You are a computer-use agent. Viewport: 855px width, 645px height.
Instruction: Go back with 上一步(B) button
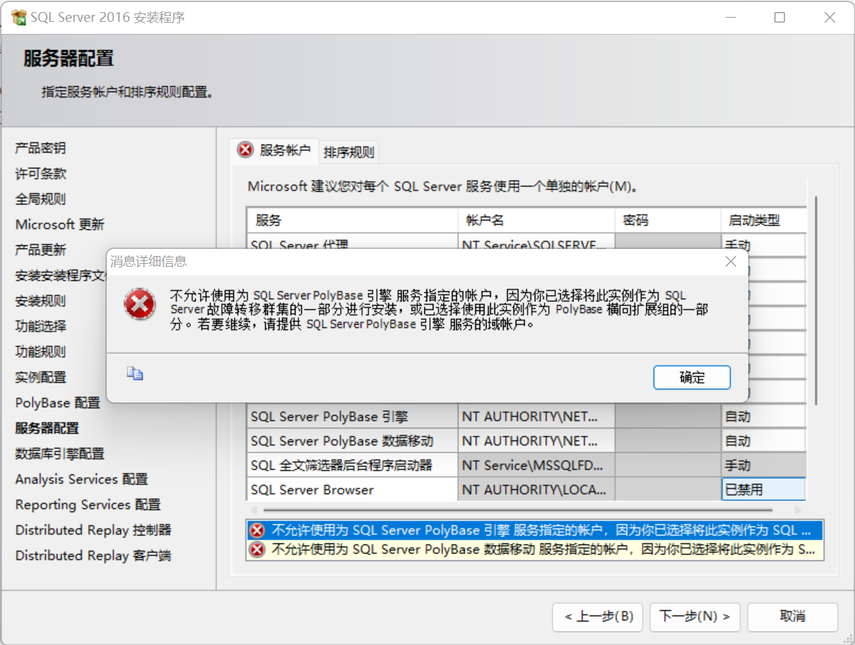[x=598, y=617]
